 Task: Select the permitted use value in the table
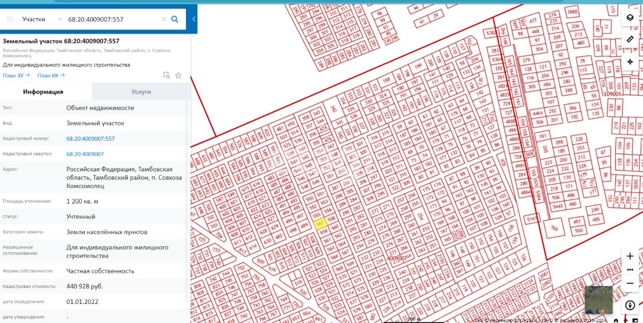tap(117, 252)
